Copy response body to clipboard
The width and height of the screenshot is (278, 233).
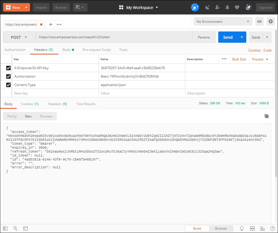point(266,116)
